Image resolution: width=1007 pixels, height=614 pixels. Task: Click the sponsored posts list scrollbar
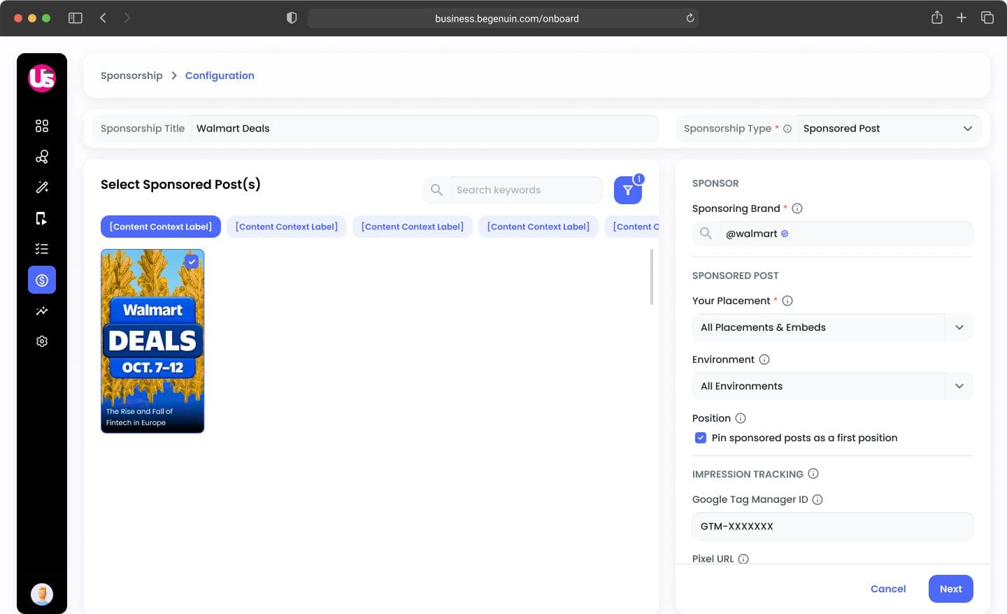[652, 277]
